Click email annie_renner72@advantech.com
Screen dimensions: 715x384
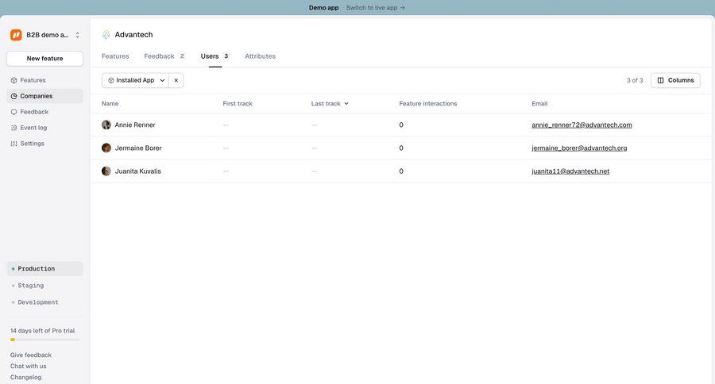click(582, 125)
